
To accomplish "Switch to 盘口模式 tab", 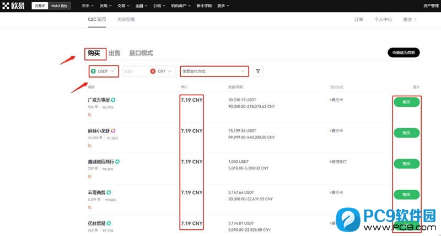I will [x=141, y=53].
